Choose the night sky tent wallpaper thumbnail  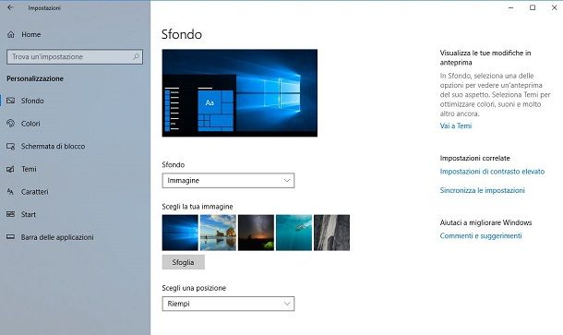click(256, 233)
